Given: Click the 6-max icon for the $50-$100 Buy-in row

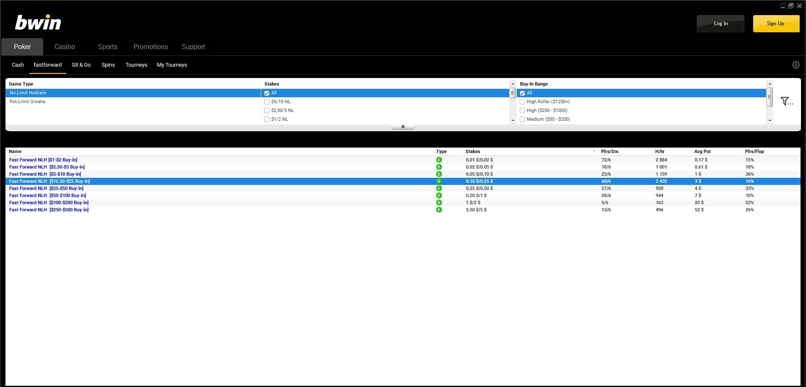Looking at the screenshot, I should [x=439, y=195].
